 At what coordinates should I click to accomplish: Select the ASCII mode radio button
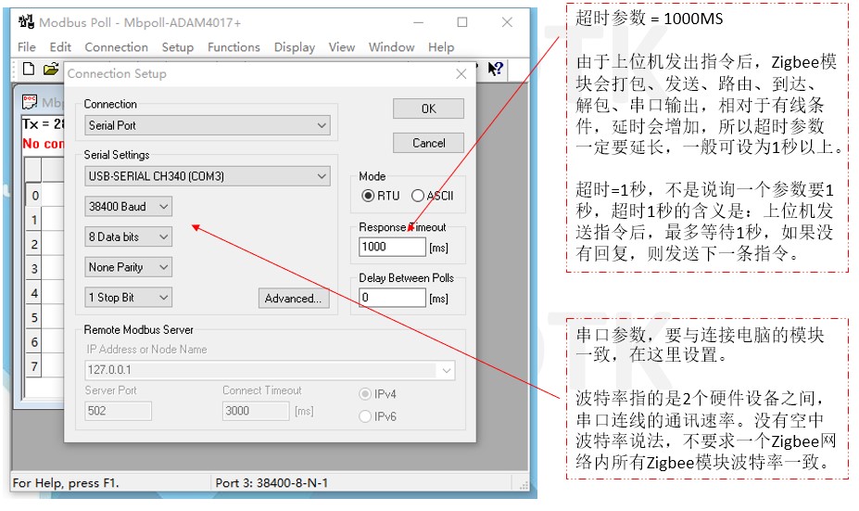[417, 196]
